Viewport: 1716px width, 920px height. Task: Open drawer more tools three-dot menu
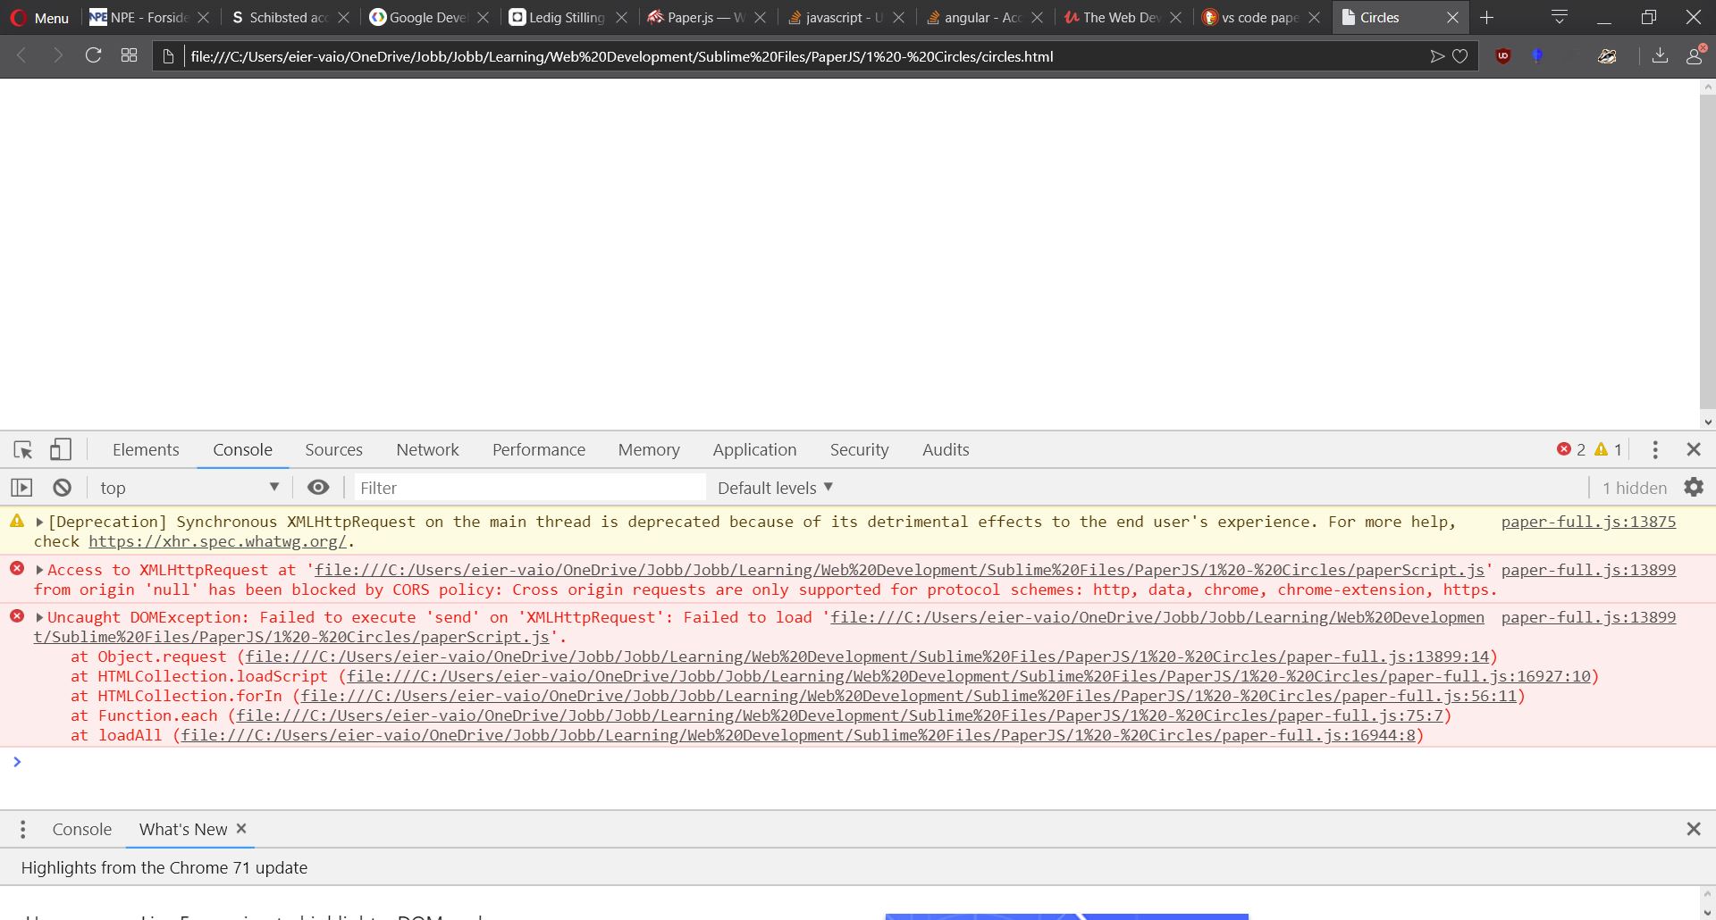tap(23, 830)
